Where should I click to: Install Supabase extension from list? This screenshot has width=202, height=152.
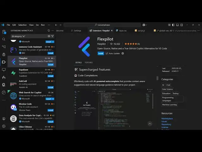tap(50, 76)
